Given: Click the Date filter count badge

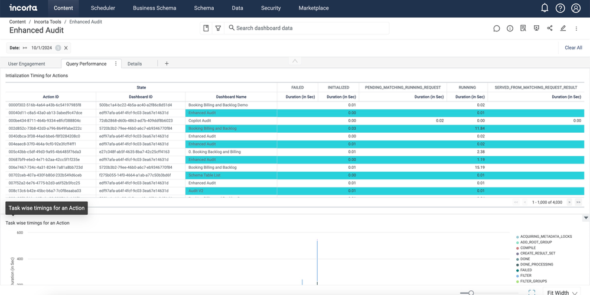Looking at the screenshot, I should 58,48.
